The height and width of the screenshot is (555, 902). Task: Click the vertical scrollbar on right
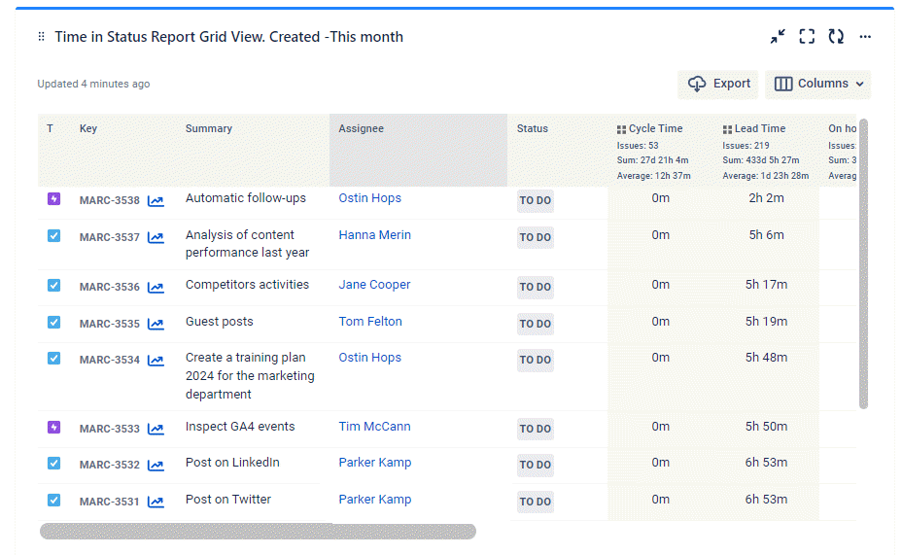coord(863,262)
